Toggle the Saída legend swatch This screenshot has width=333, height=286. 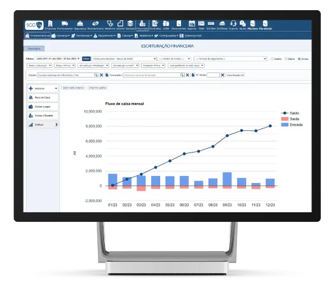tap(285, 119)
